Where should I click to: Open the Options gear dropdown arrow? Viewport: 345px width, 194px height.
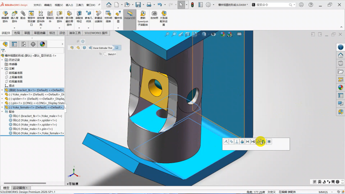[213, 4]
